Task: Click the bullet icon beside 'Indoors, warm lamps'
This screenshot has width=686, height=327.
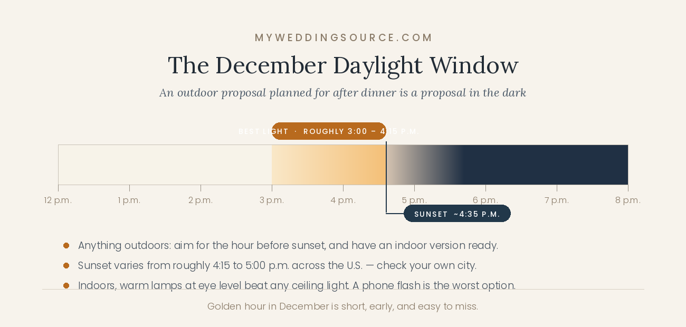Action: pyautogui.click(x=66, y=285)
